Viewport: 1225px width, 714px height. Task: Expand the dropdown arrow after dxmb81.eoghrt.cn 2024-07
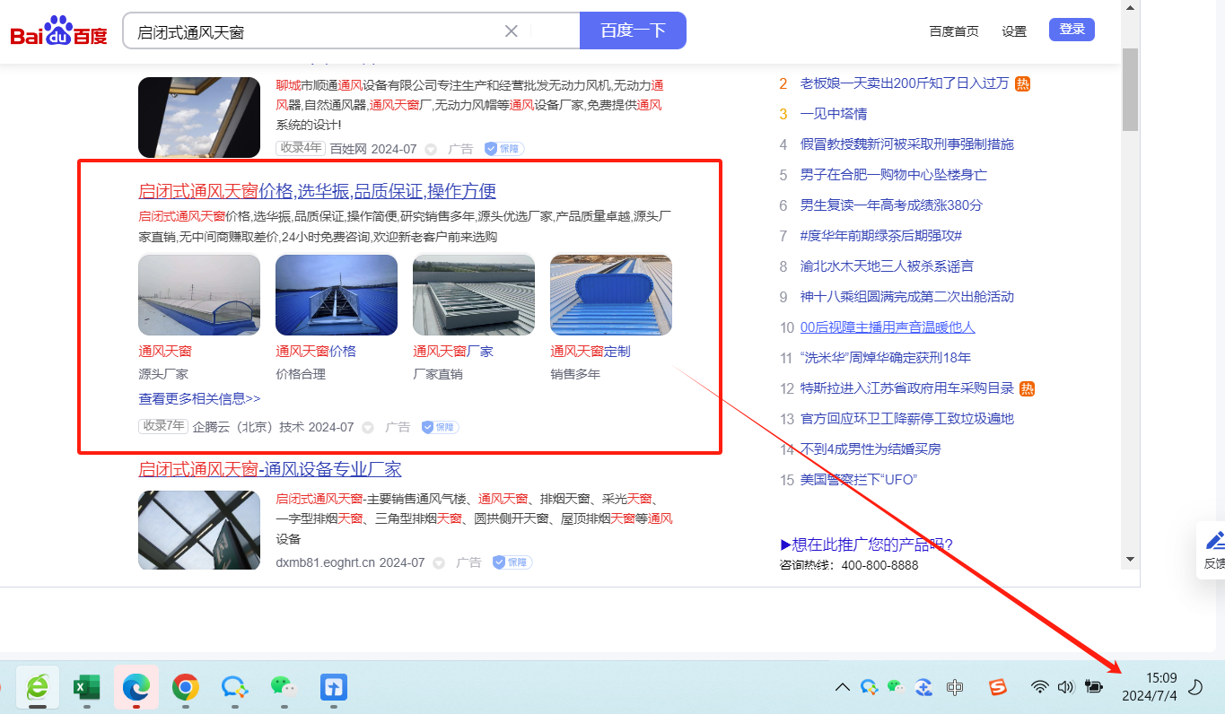pyautogui.click(x=439, y=563)
